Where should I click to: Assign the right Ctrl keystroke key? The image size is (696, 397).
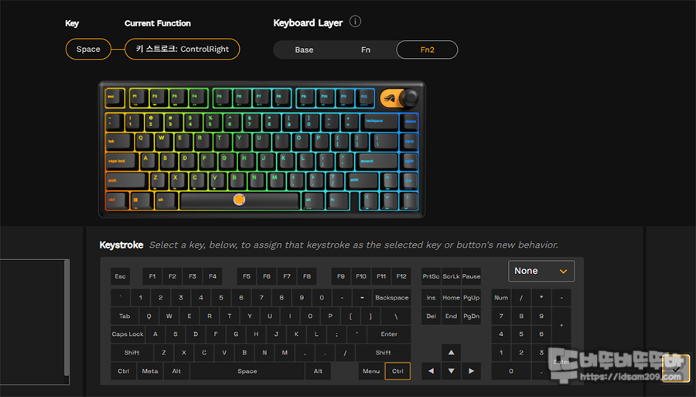pyautogui.click(x=397, y=371)
